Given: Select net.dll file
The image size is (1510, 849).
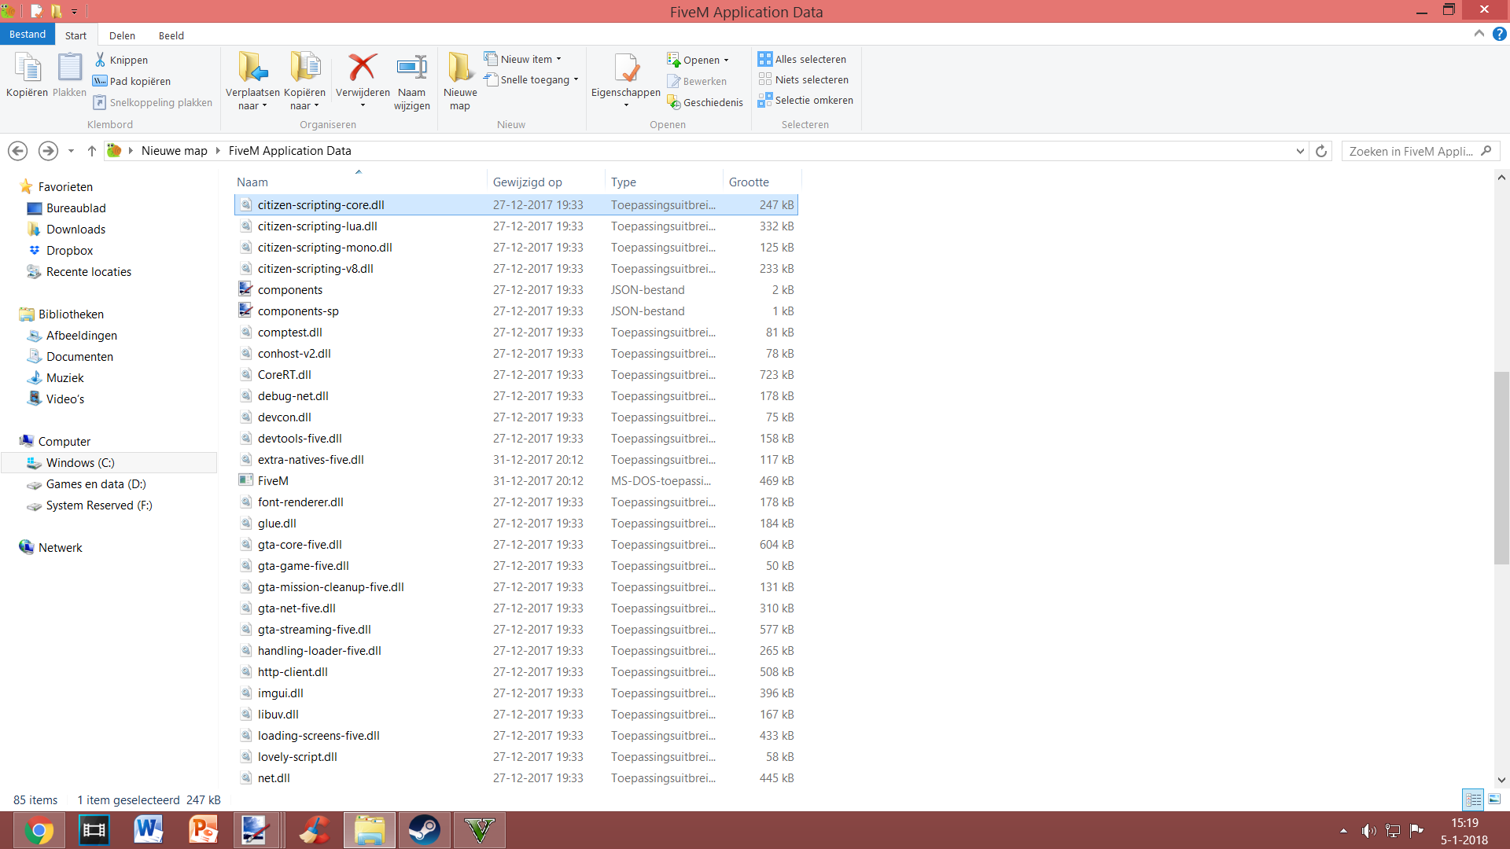Looking at the screenshot, I should click(x=516, y=778).
